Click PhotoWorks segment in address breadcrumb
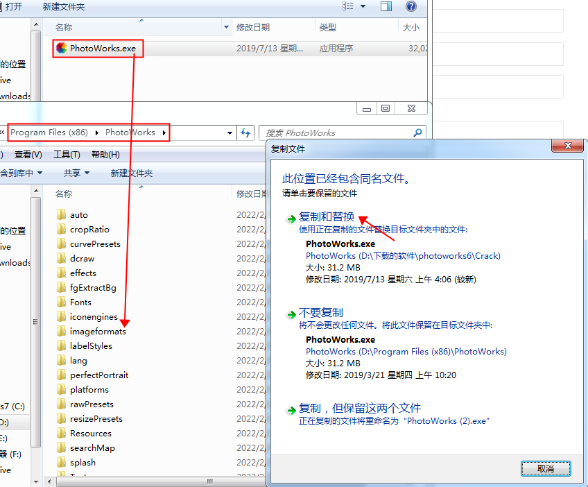The image size is (588, 487). pyautogui.click(x=130, y=133)
